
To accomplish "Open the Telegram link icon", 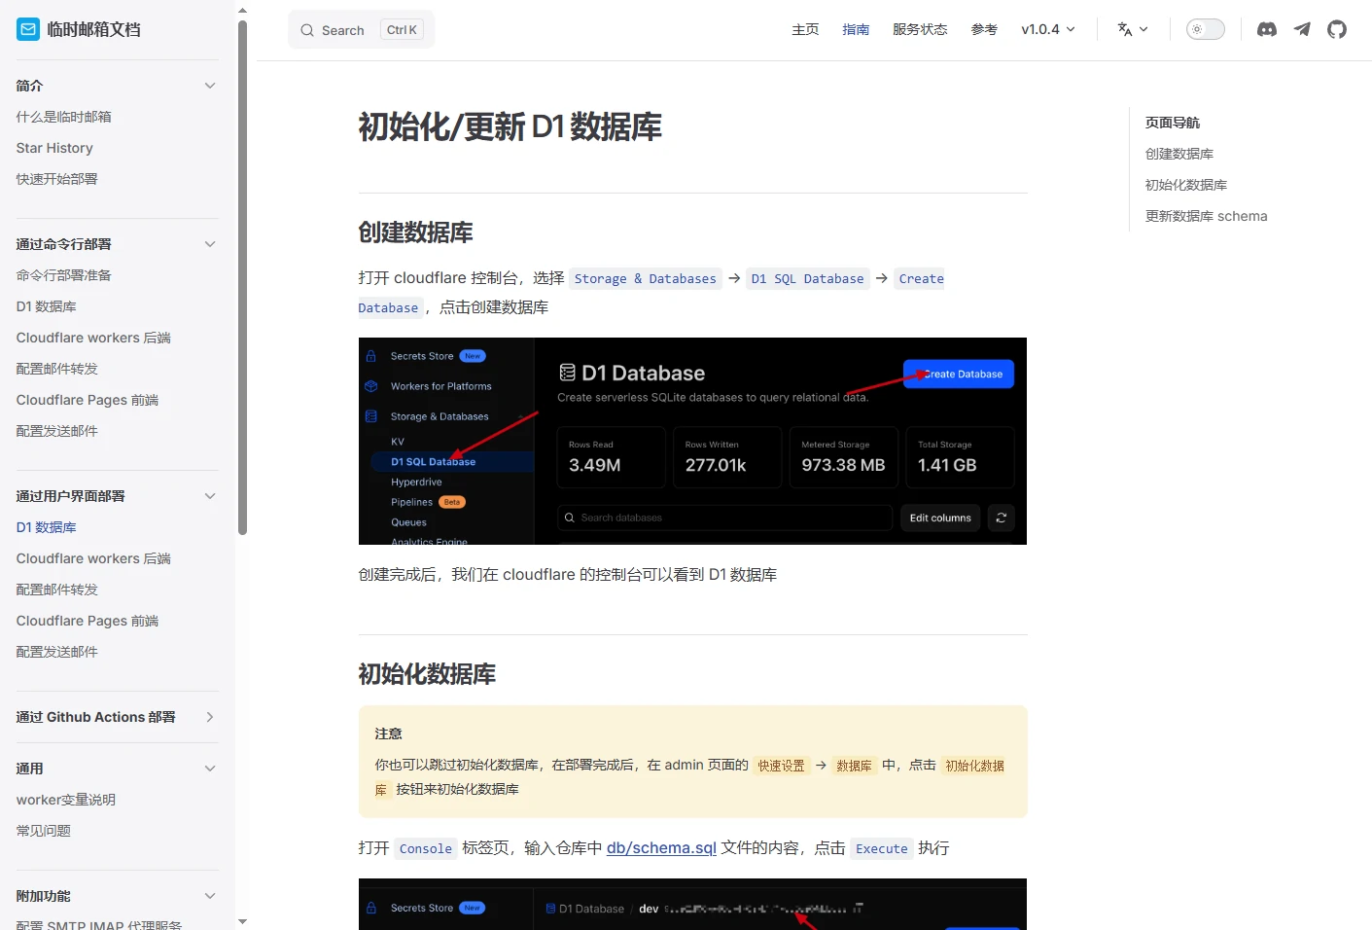I will tap(1302, 29).
